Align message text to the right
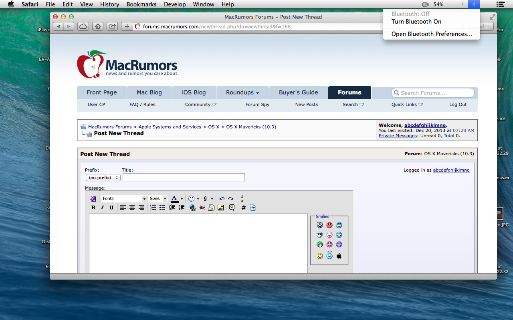This screenshot has width=513, height=320. coord(141,208)
